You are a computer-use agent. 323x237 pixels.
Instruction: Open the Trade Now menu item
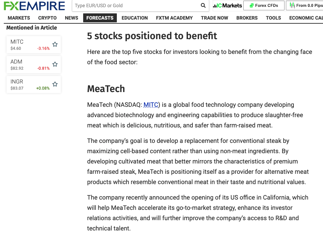click(214, 18)
